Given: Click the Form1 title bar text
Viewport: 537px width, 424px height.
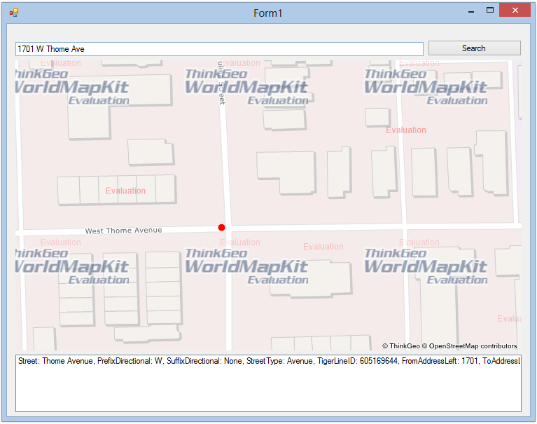Looking at the screenshot, I should pyautogui.click(x=268, y=13).
